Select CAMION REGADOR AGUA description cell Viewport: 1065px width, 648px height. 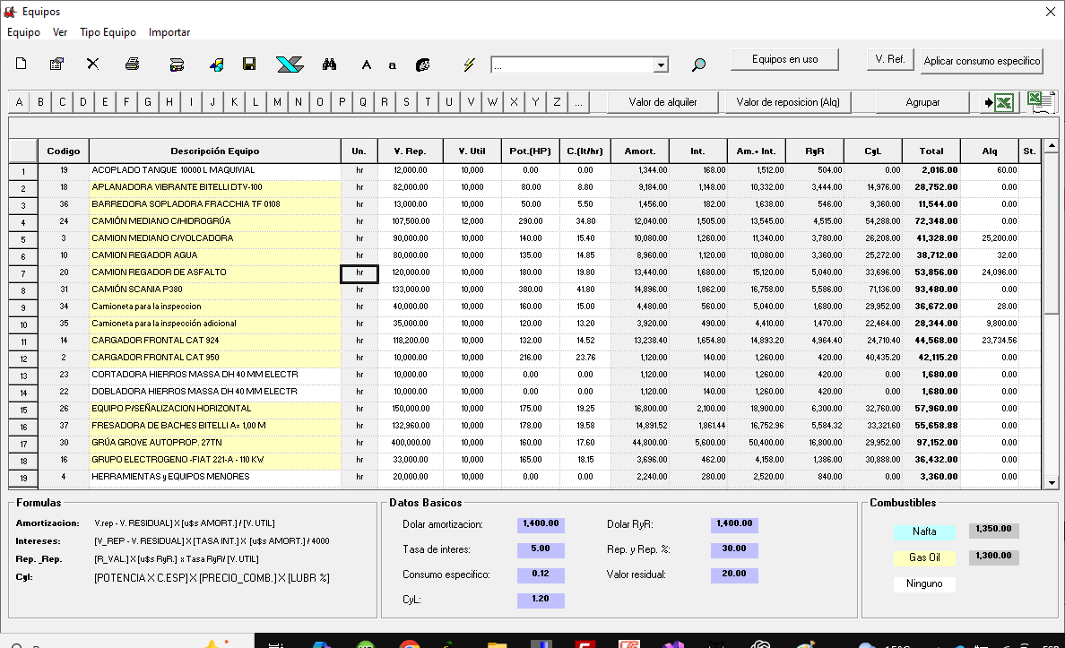point(214,255)
